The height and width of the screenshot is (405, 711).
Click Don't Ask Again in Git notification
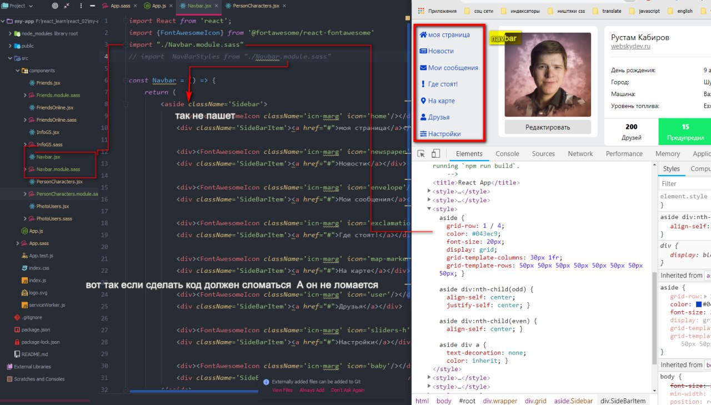(x=348, y=390)
